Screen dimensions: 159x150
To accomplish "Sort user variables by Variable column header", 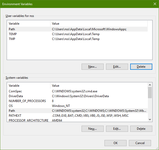I will click(x=28, y=24).
